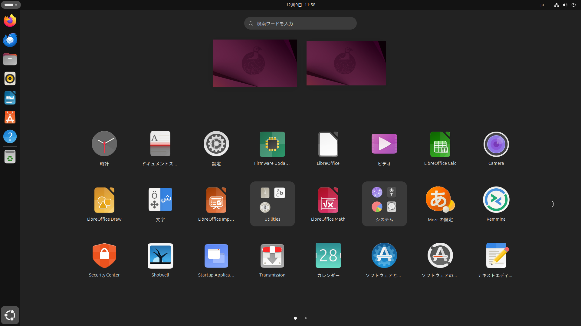Open Mozc の設定
Viewport: 581px width, 326px height.
pyautogui.click(x=440, y=200)
